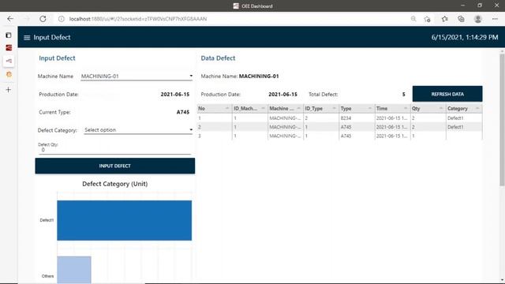Select type cell A745 in row 3
505x284 pixels.
pyautogui.click(x=357, y=136)
